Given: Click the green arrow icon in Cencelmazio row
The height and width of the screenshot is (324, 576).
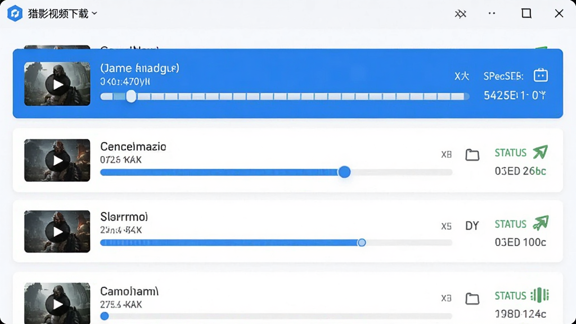Looking at the screenshot, I should [541, 152].
